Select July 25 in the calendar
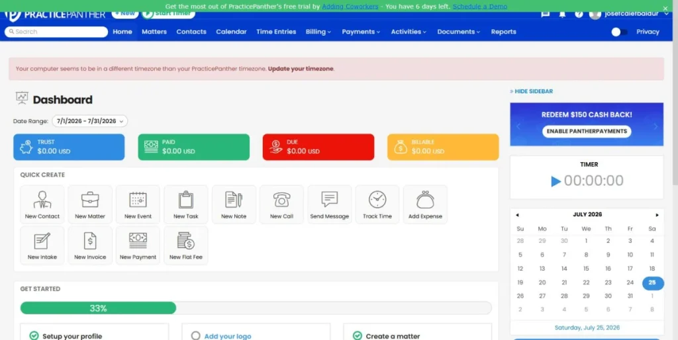Viewport: 678px width, 340px height. pos(652,283)
